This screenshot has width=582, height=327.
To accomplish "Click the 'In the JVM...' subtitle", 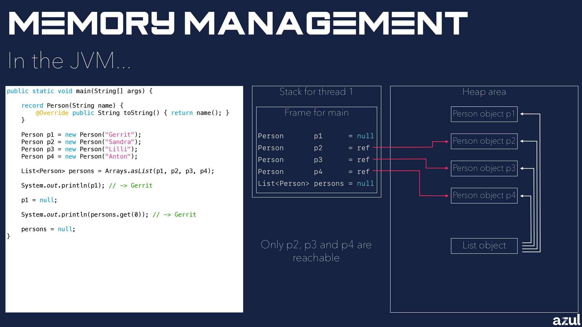I will click(x=69, y=61).
